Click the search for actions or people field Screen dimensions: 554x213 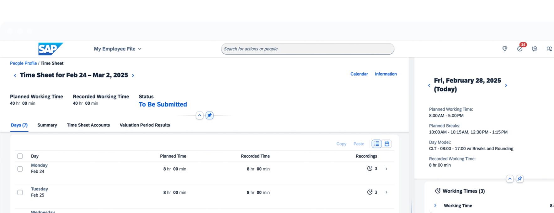[307, 49]
